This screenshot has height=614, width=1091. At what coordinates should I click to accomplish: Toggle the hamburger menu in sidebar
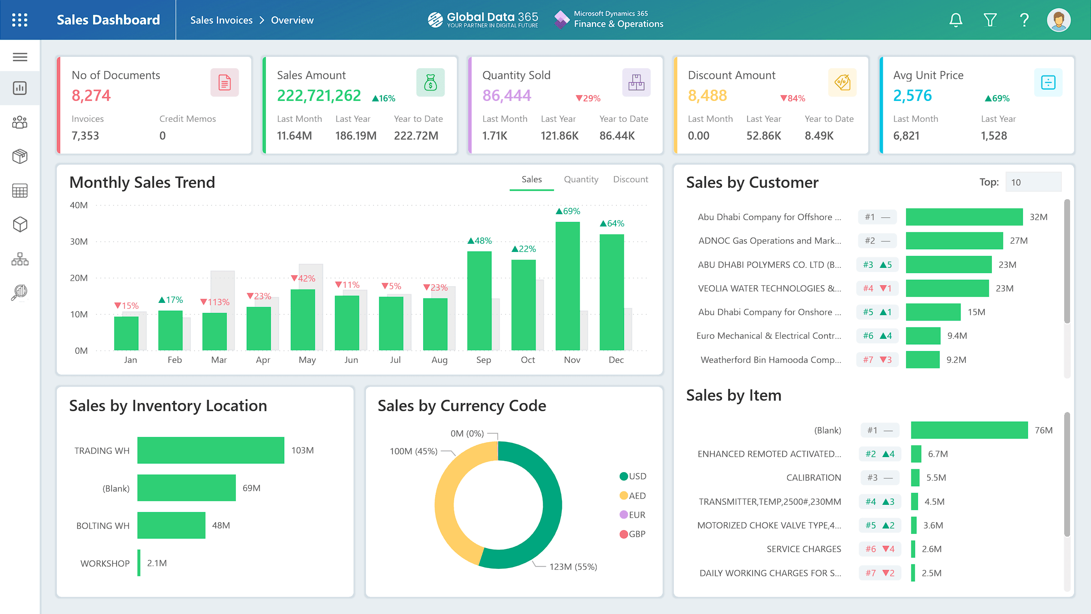[x=20, y=57]
